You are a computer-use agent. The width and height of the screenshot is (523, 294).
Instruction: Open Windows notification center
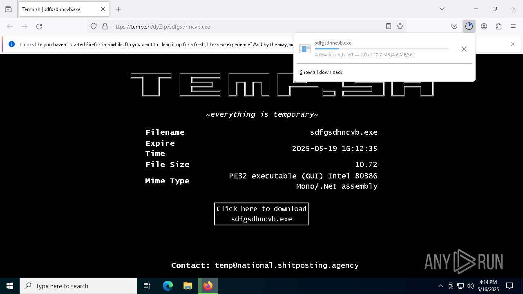[510, 286]
